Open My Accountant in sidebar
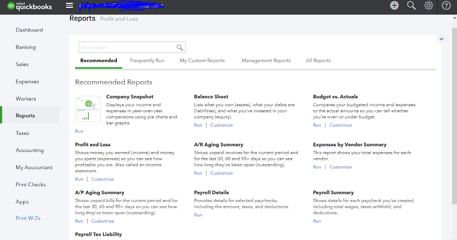This screenshot has width=457, height=240. tap(34, 167)
